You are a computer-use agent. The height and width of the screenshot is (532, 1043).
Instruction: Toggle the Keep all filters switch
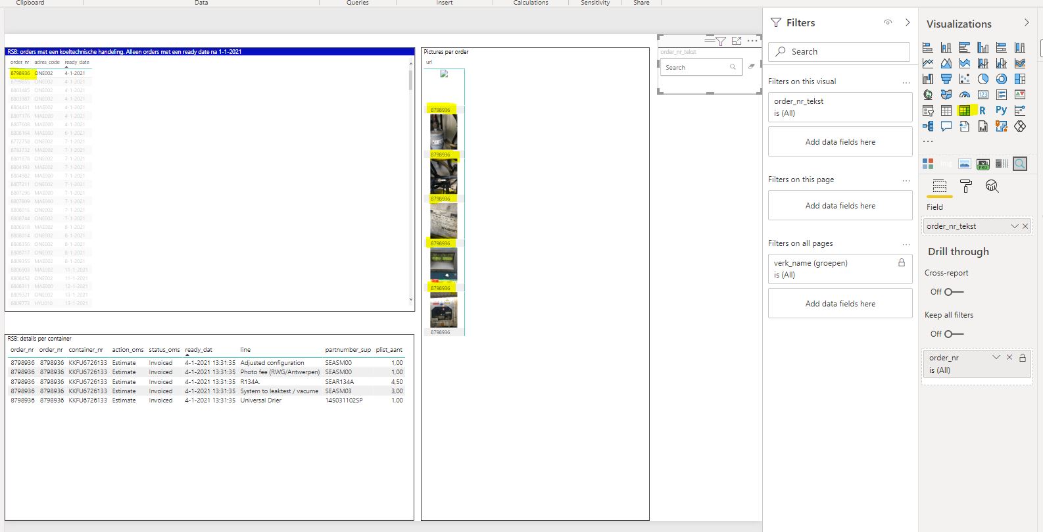954,334
